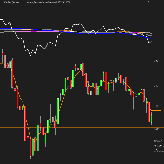
Task: Click the 'BSE 543775' symbol label
Action: 63,2
